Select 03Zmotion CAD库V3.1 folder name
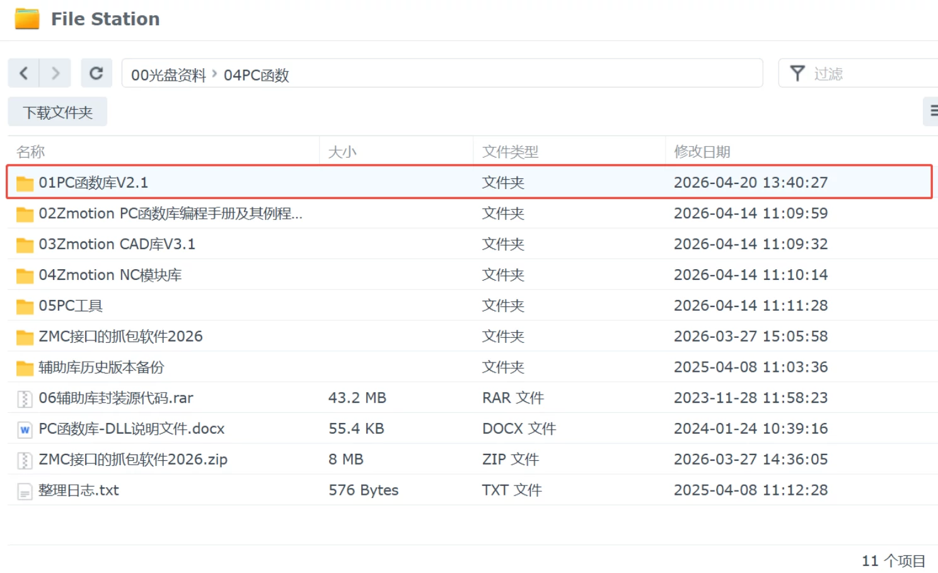938x573 pixels. click(117, 245)
